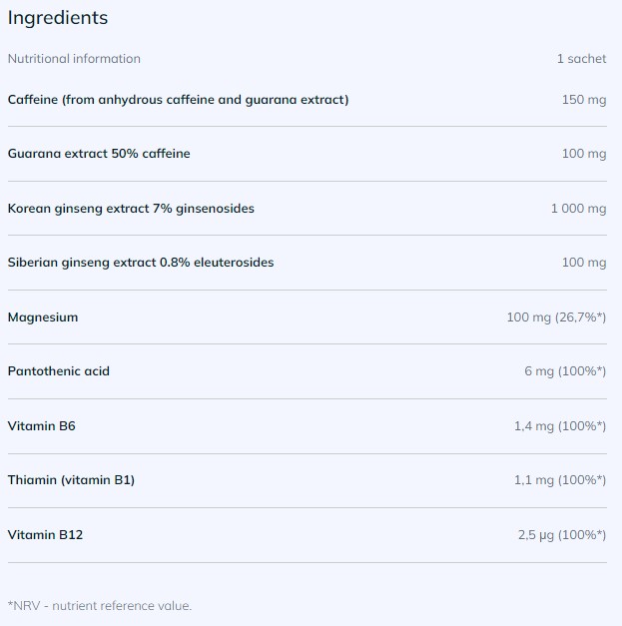Click the Nutritional information label
Image resolution: width=622 pixels, height=626 pixels.
pos(74,59)
